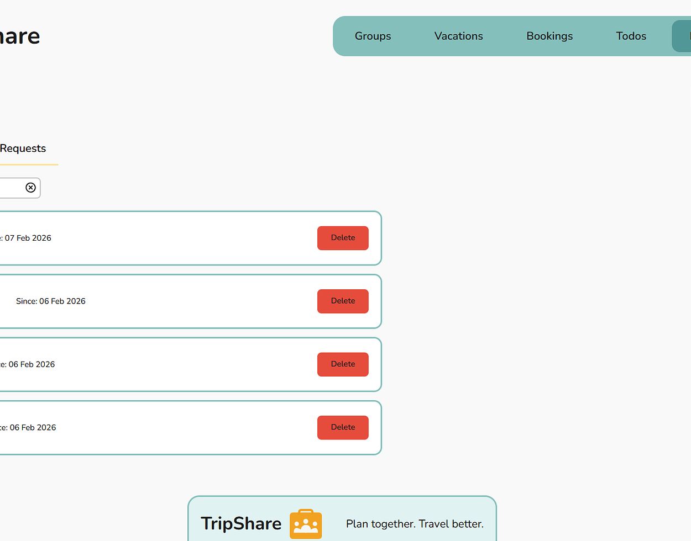Click the 'Since: 06 Feb 2026' text in second card
Viewport: 691px width, 541px height.
coord(51,301)
